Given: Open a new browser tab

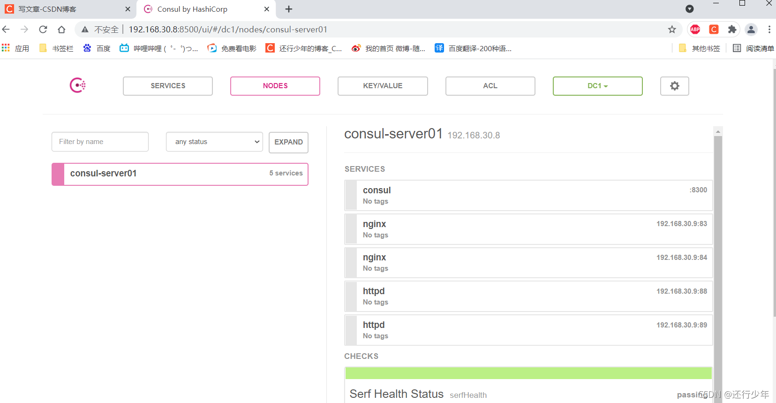Looking at the screenshot, I should click(289, 9).
